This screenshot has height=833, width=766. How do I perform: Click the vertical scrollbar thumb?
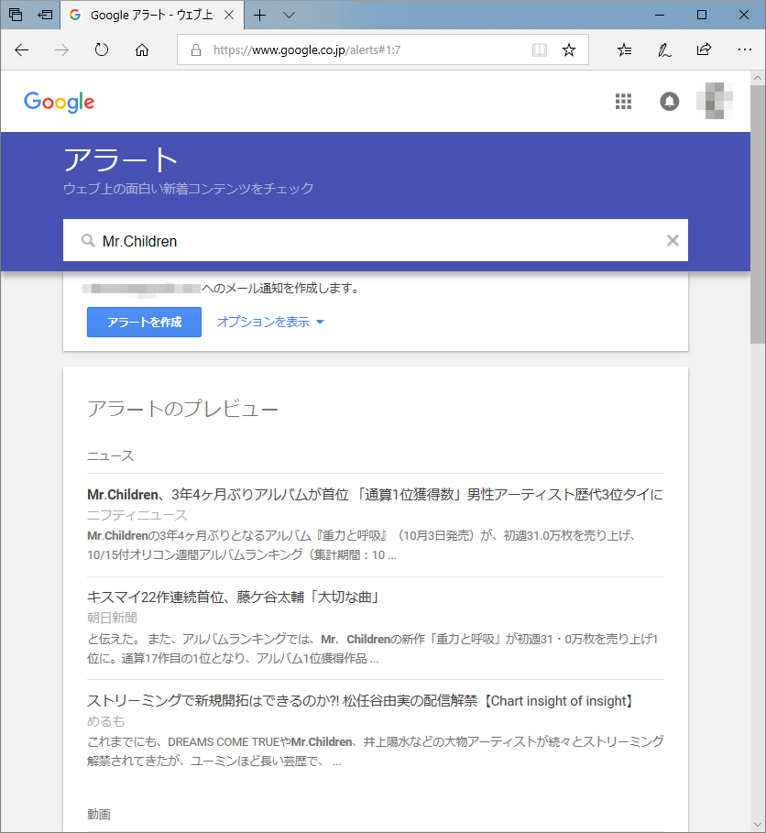(x=758, y=214)
